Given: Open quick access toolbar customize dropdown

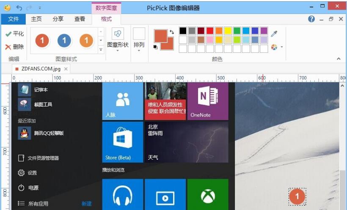Looking at the screenshot, I should 40,8.
